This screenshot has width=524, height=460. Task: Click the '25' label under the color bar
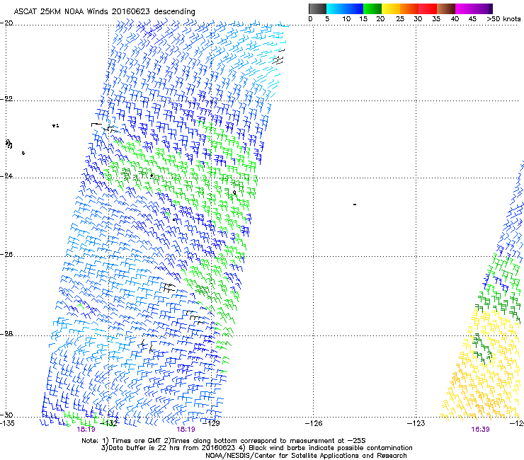coord(400,19)
